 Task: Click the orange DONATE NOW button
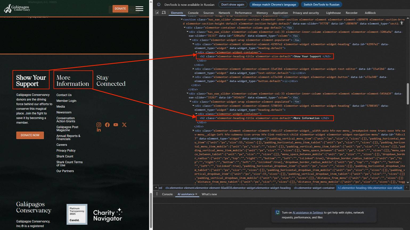point(30,135)
